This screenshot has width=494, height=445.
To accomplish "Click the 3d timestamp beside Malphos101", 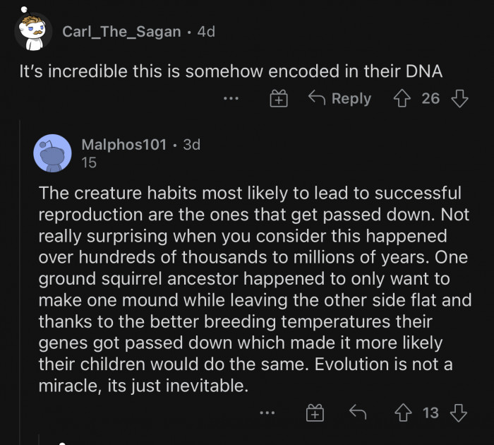I will tap(191, 145).
